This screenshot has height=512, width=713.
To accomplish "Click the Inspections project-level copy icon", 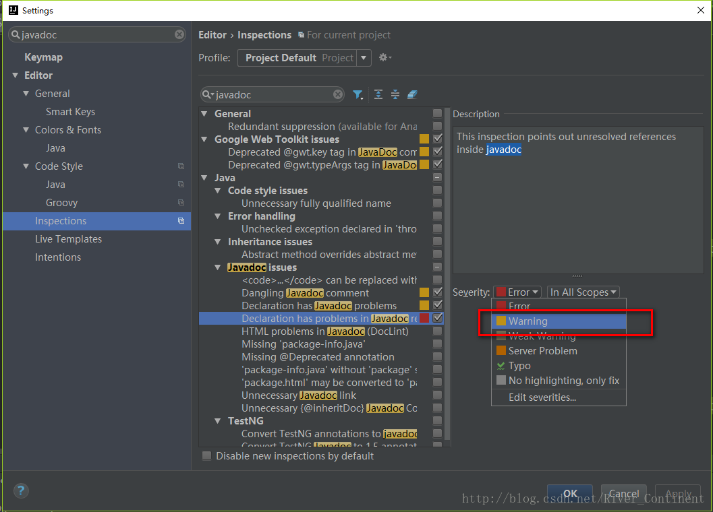I will pos(181,221).
